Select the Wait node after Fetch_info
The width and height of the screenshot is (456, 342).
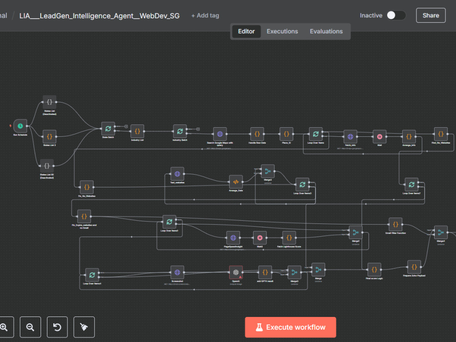[x=379, y=136]
